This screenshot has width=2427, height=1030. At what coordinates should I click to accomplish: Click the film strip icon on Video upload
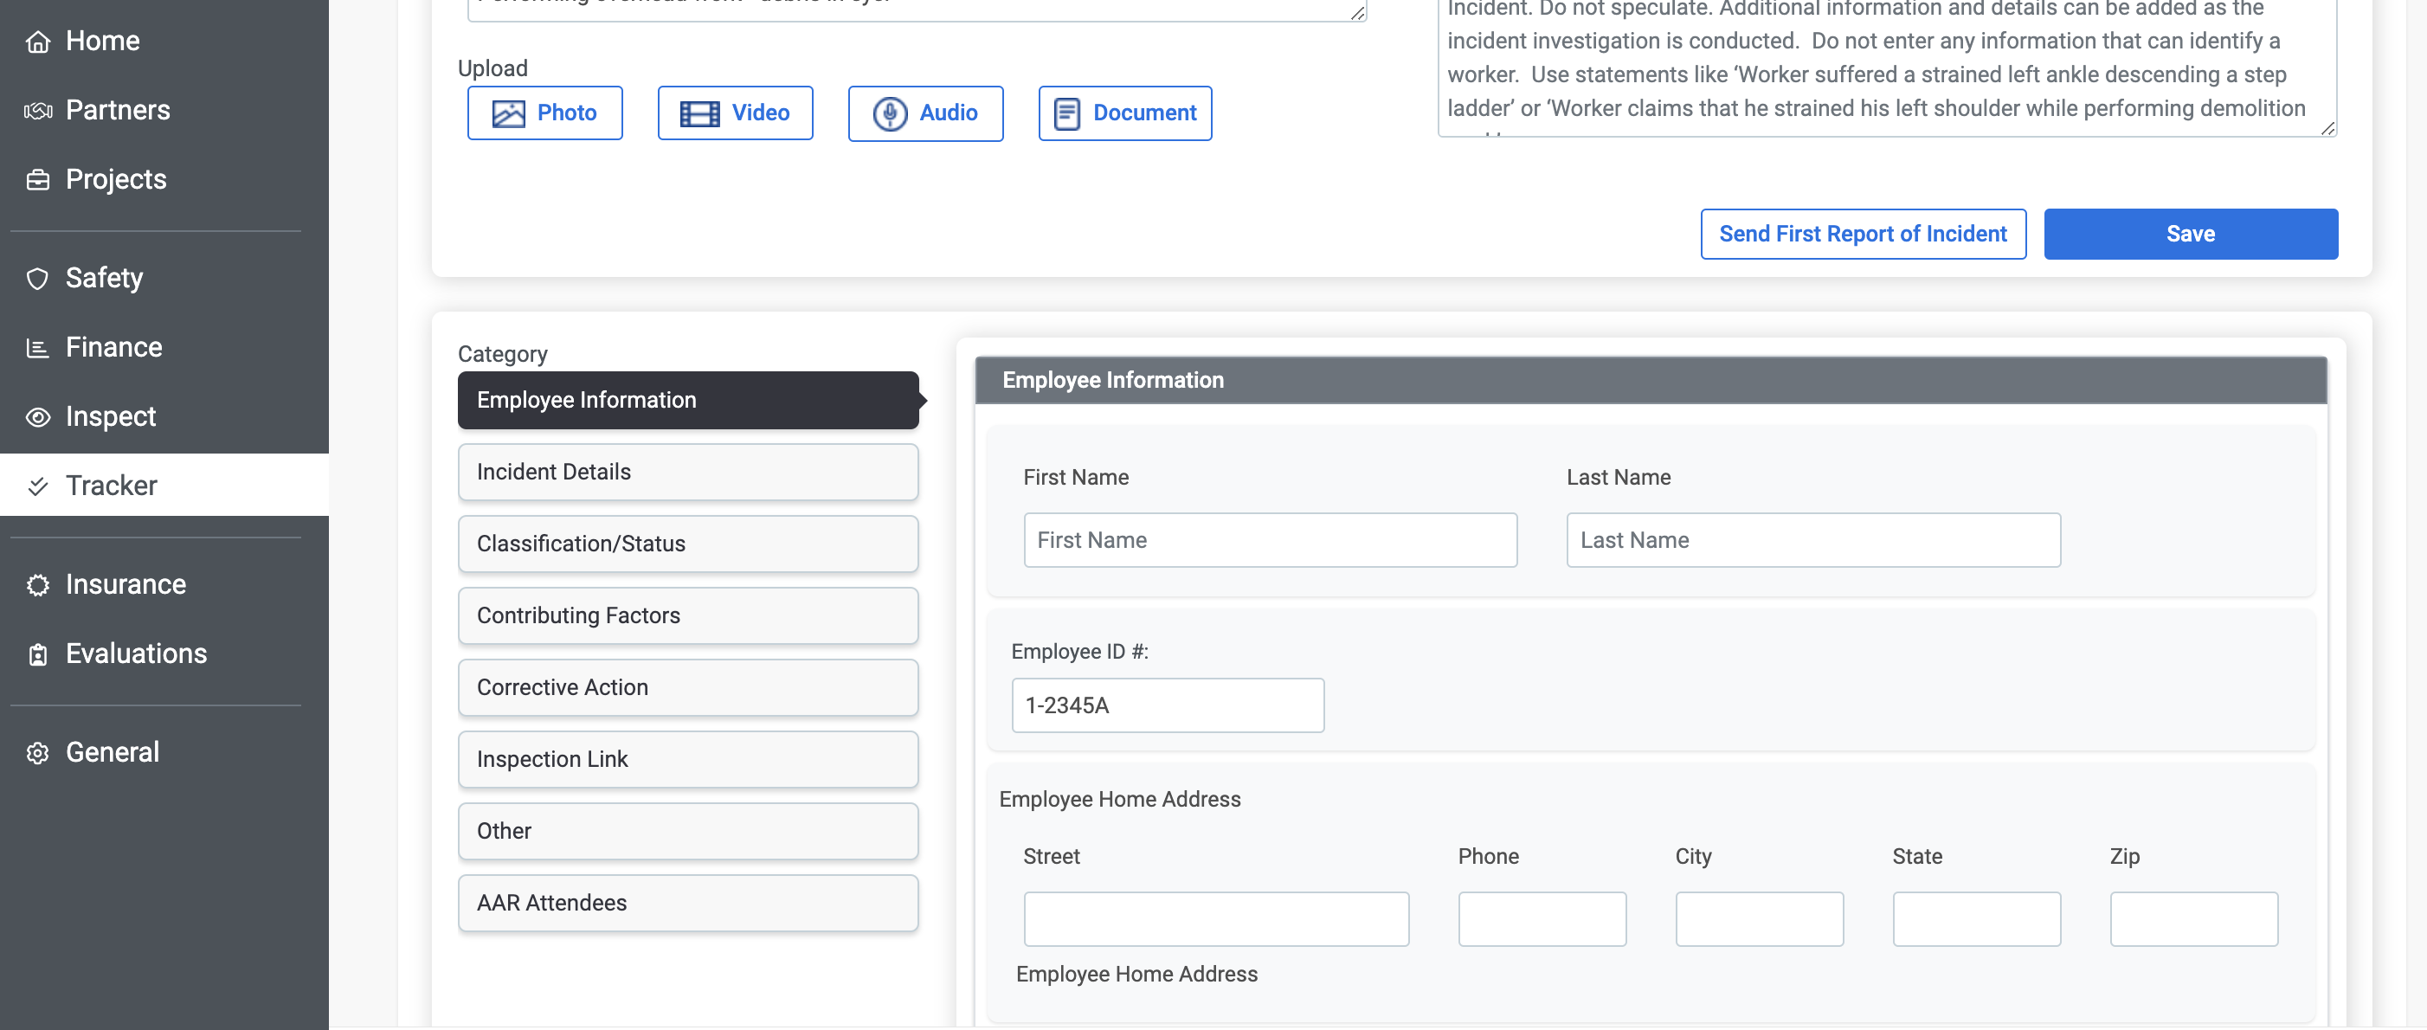pos(699,113)
